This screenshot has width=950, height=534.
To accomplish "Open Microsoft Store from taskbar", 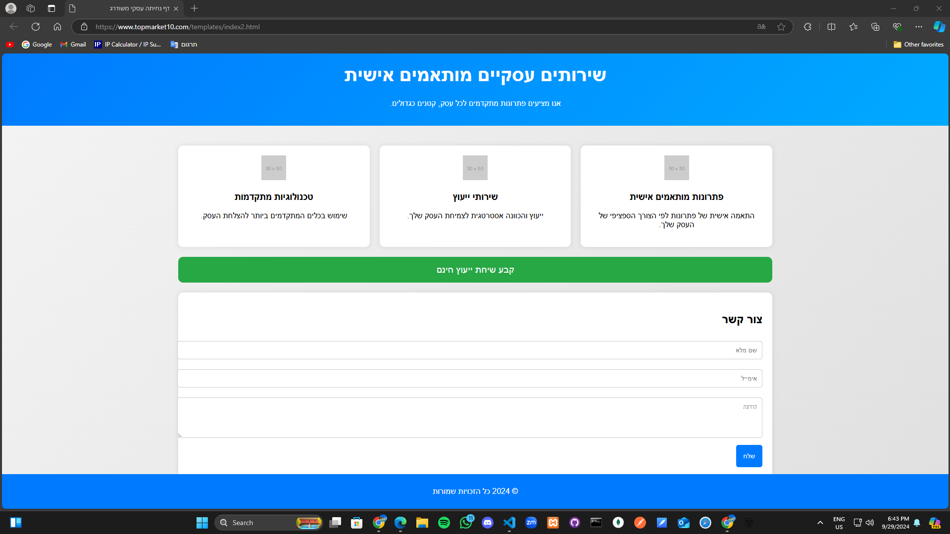I will pos(357,523).
